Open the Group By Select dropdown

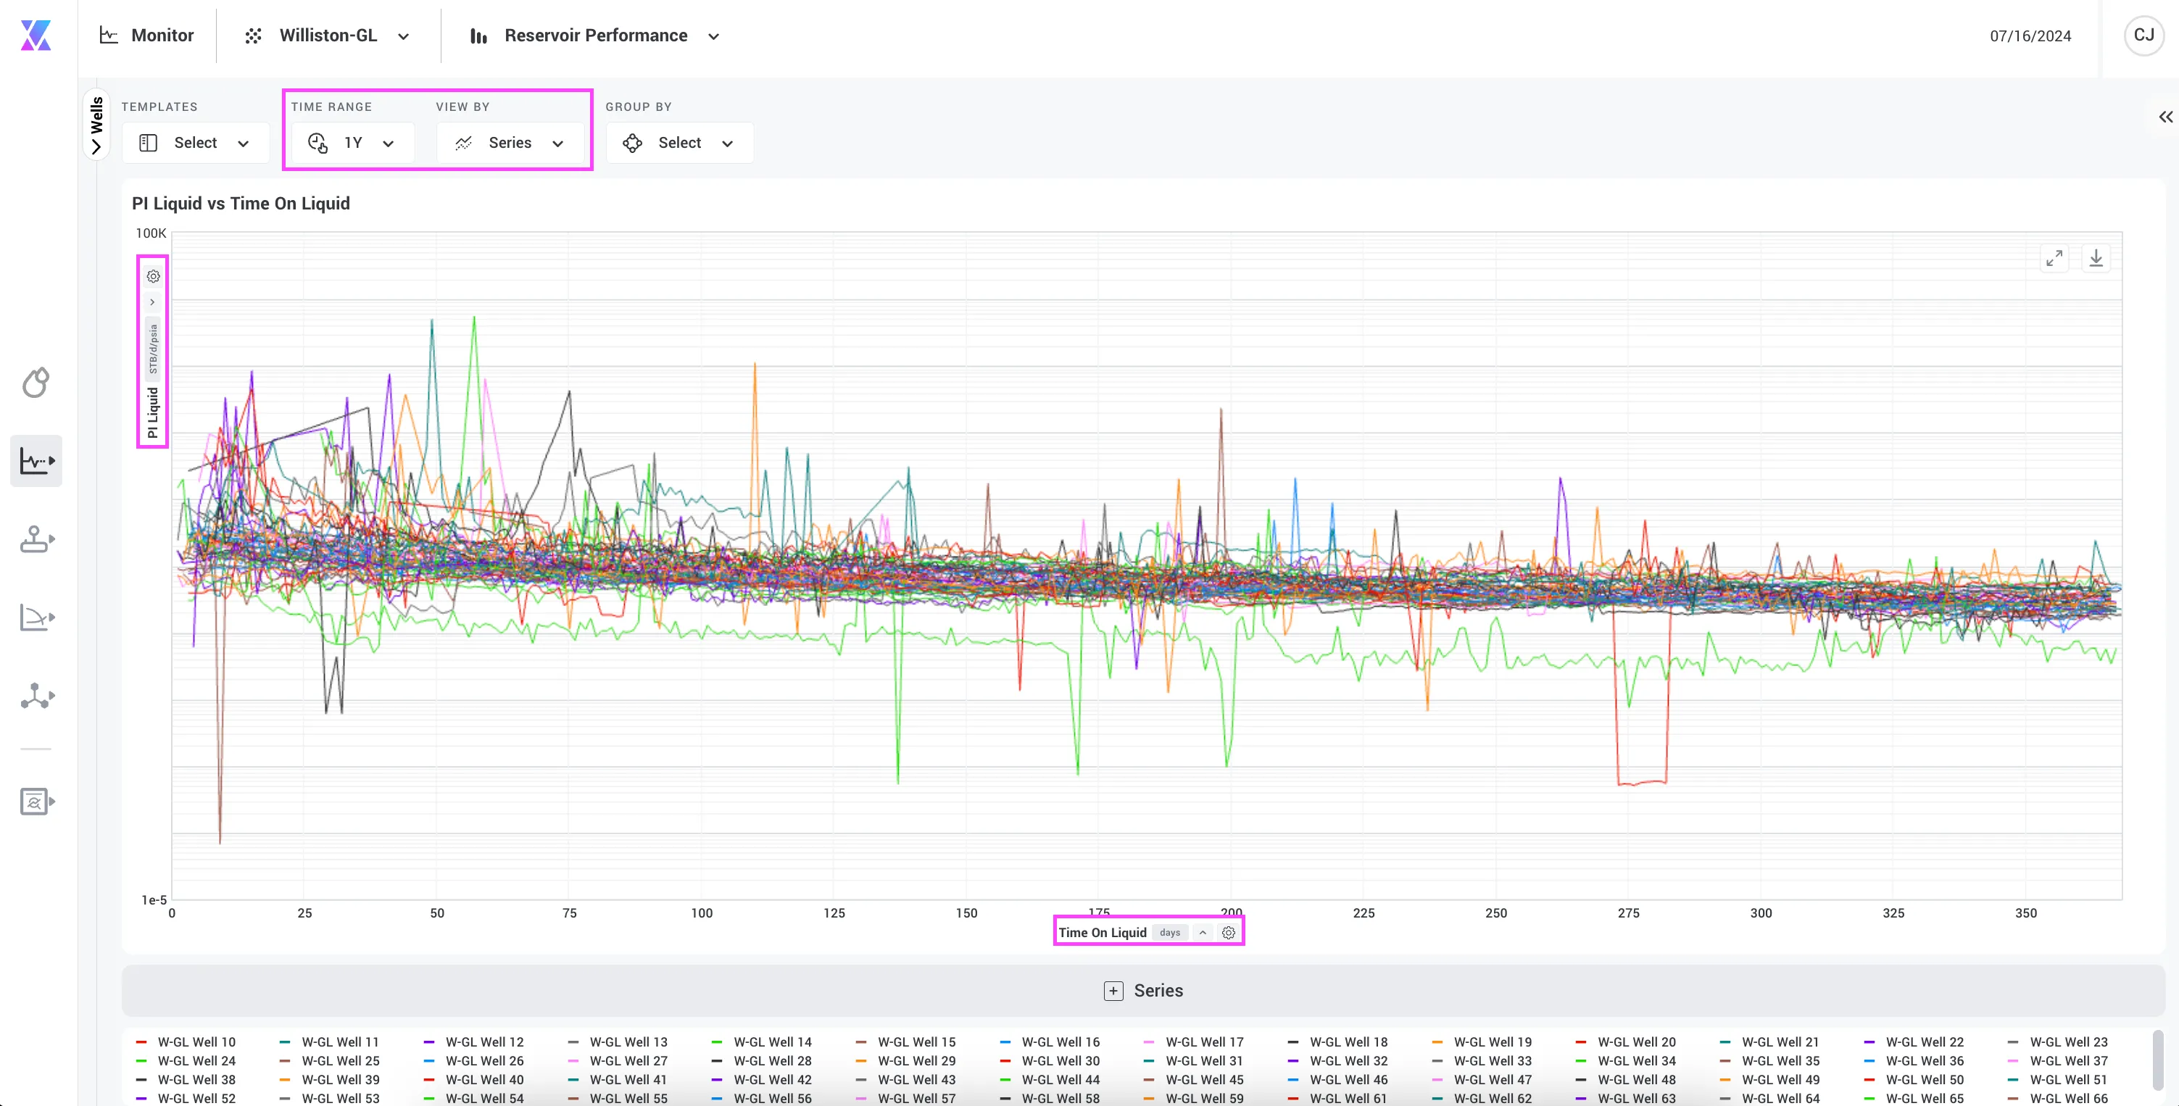pos(679,143)
